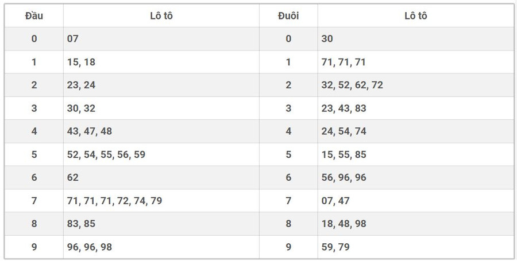
Task: Select the cell with 43, 47, 48
Action: click(x=90, y=131)
